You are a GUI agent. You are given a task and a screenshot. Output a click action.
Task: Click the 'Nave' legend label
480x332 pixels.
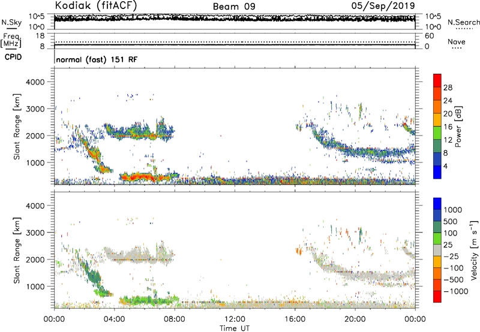coord(456,41)
